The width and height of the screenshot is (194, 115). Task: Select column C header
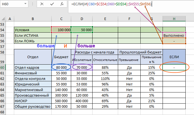pyautogui.click(x=61, y=19)
